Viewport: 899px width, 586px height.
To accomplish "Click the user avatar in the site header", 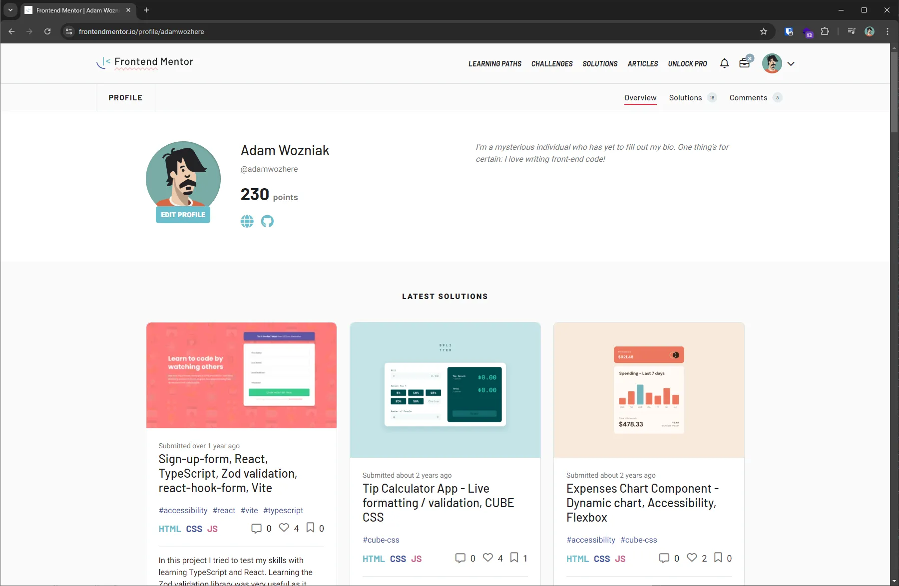I will (772, 63).
